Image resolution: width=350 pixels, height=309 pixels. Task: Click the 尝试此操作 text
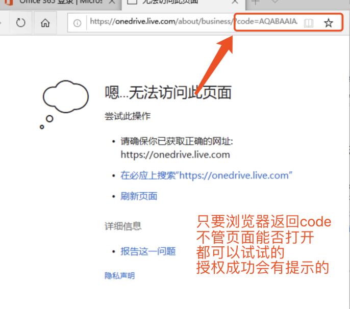(x=128, y=116)
